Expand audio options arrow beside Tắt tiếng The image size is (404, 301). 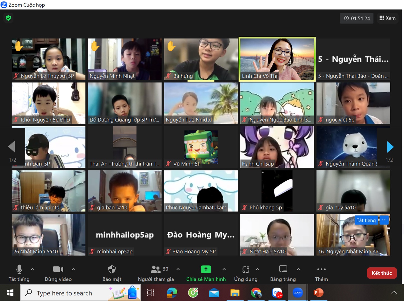pyautogui.click(x=33, y=269)
